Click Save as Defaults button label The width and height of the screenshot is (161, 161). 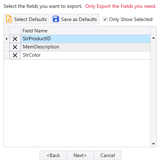coord(79,19)
